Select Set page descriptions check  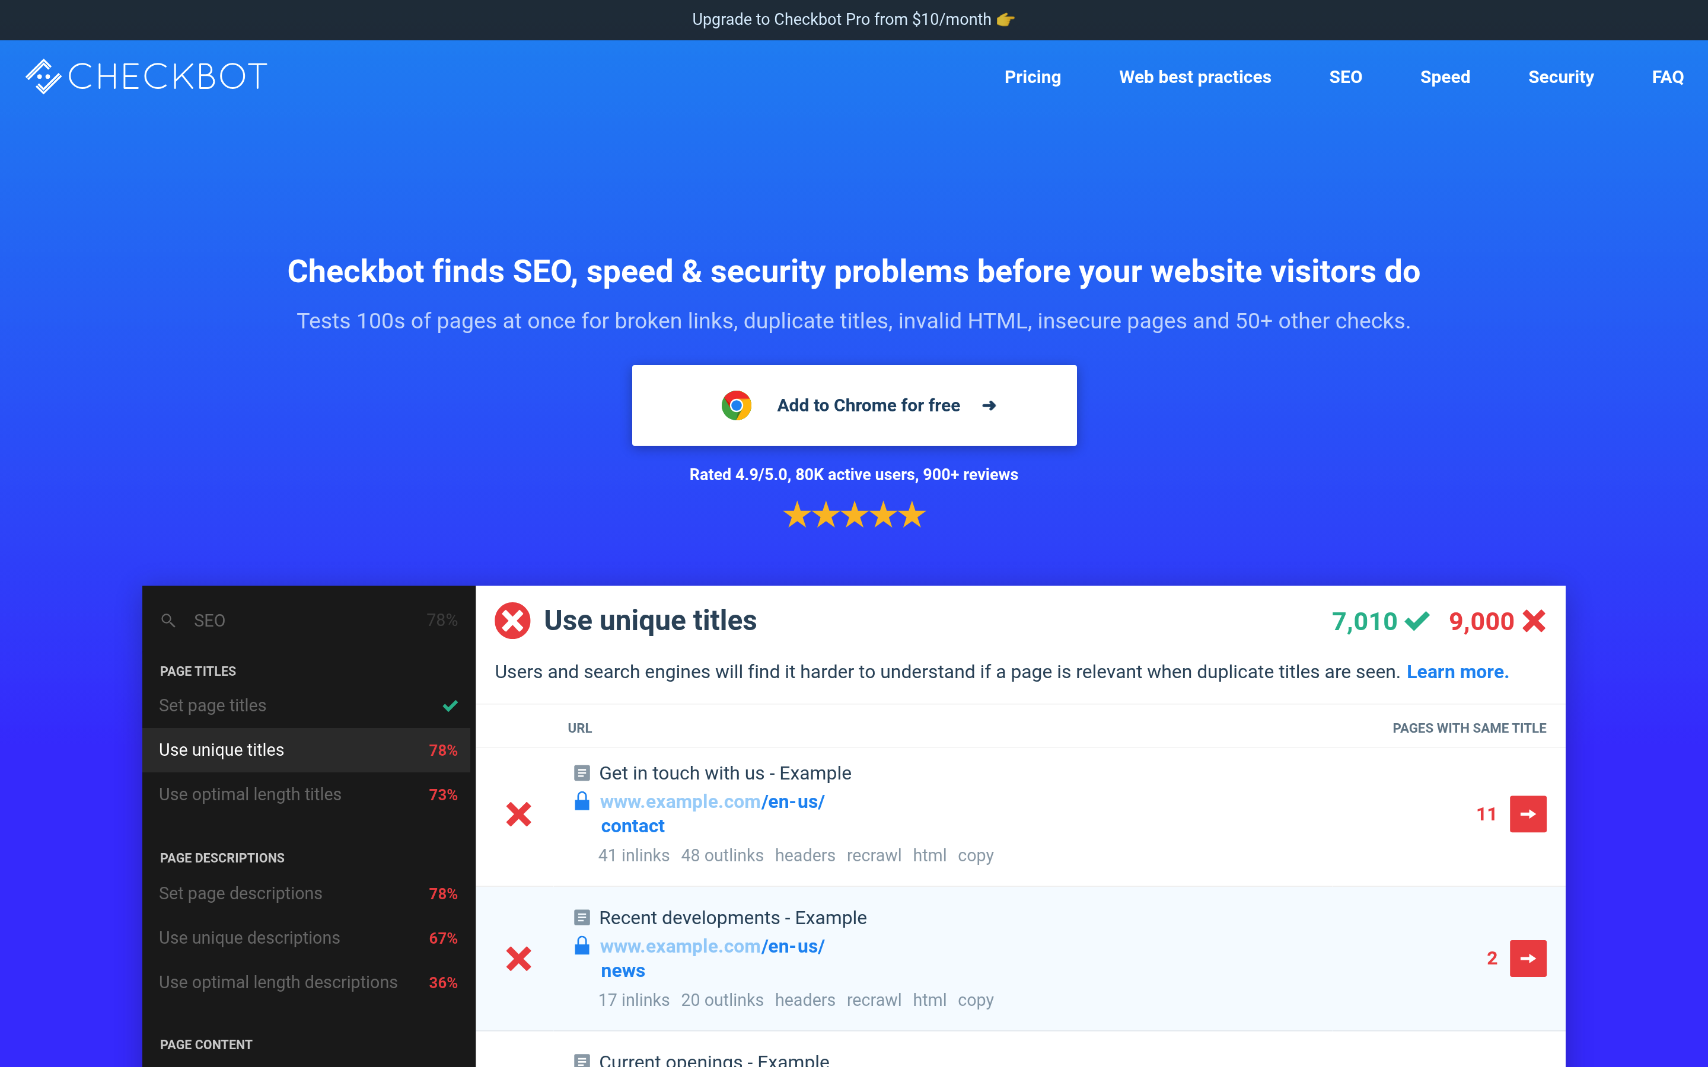(x=240, y=893)
